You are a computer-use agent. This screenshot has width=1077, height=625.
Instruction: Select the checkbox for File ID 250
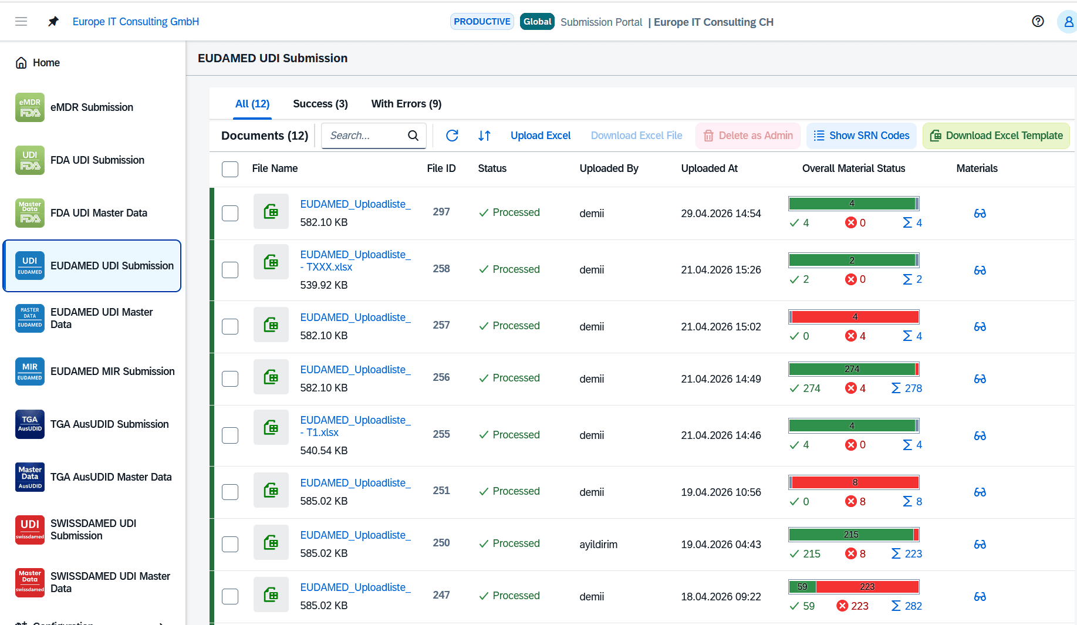pos(230,544)
